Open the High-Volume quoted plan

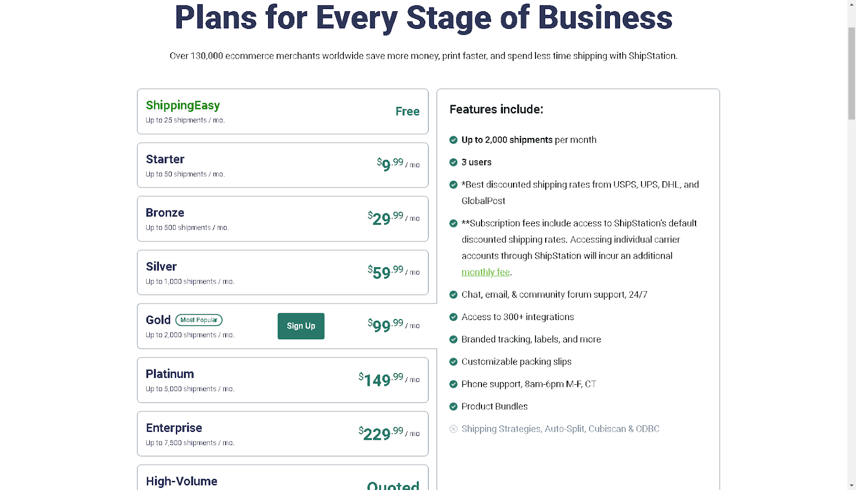click(x=282, y=479)
